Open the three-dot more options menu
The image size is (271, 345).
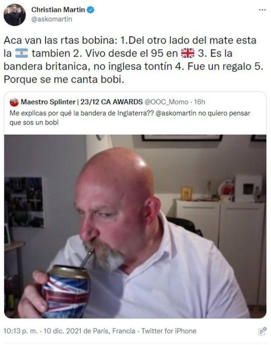pos(262,10)
